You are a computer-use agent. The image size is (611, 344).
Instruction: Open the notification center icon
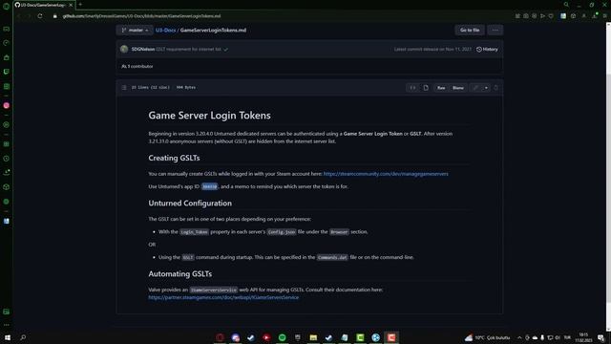pos(601,337)
